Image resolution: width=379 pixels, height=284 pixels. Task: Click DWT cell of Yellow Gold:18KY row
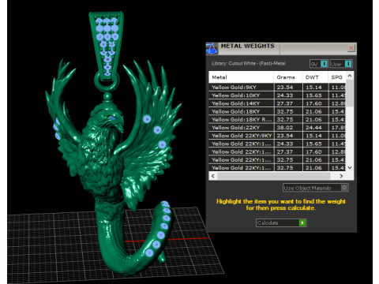pyautogui.click(x=315, y=111)
